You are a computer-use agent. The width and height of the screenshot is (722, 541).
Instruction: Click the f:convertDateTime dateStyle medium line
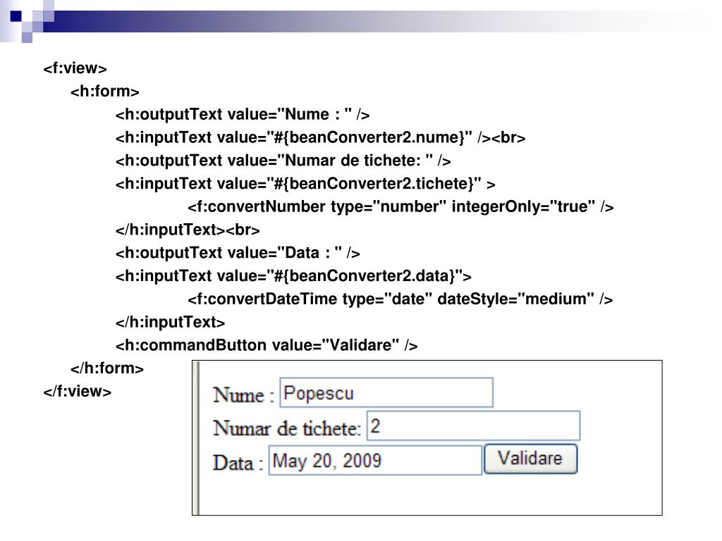coord(400,299)
